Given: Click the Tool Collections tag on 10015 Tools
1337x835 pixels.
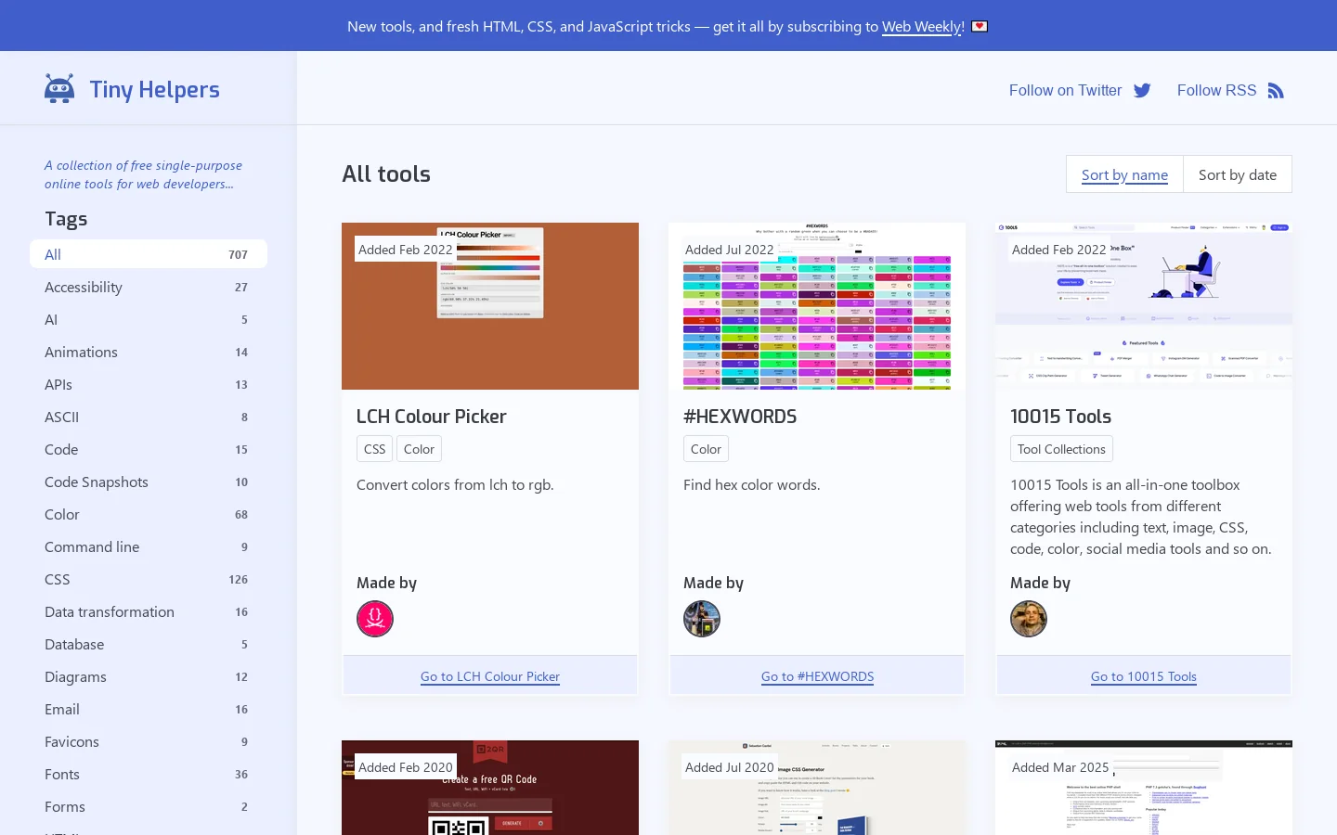Looking at the screenshot, I should [x=1061, y=449].
